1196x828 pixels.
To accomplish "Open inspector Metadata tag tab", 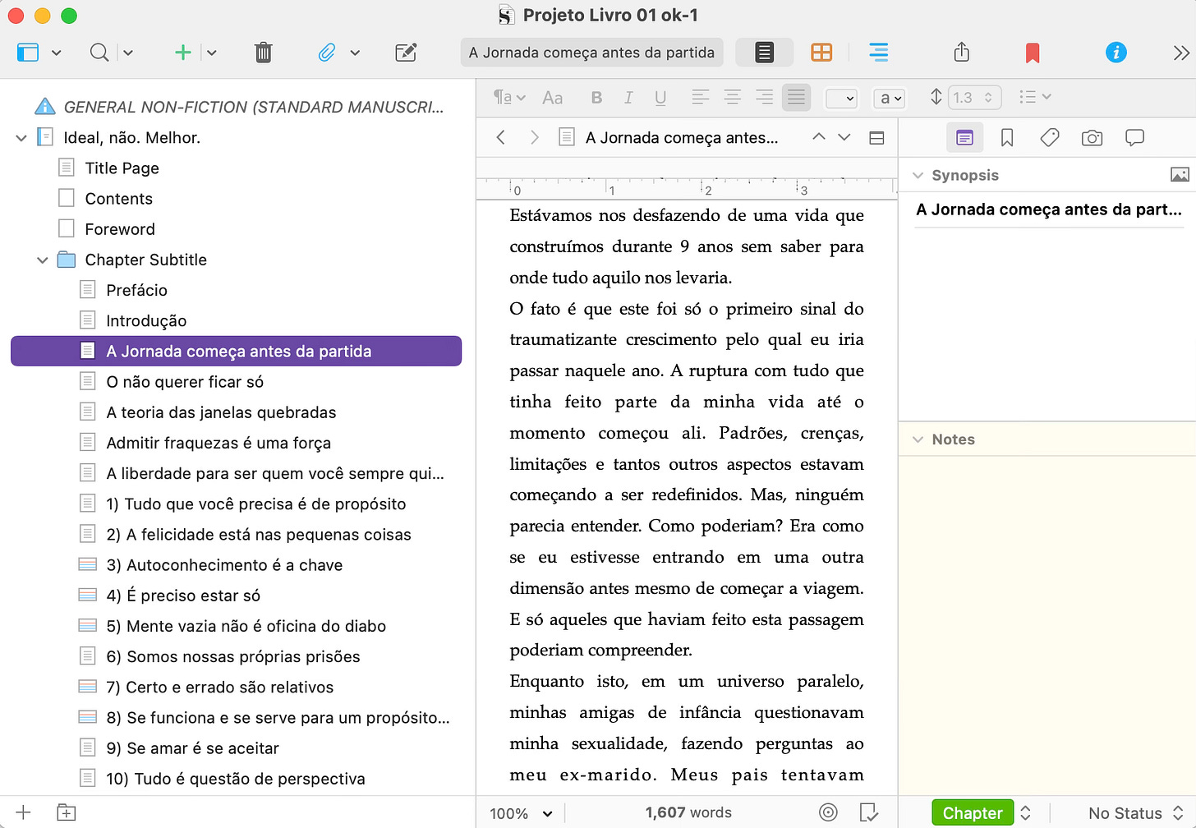I will (x=1049, y=138).
